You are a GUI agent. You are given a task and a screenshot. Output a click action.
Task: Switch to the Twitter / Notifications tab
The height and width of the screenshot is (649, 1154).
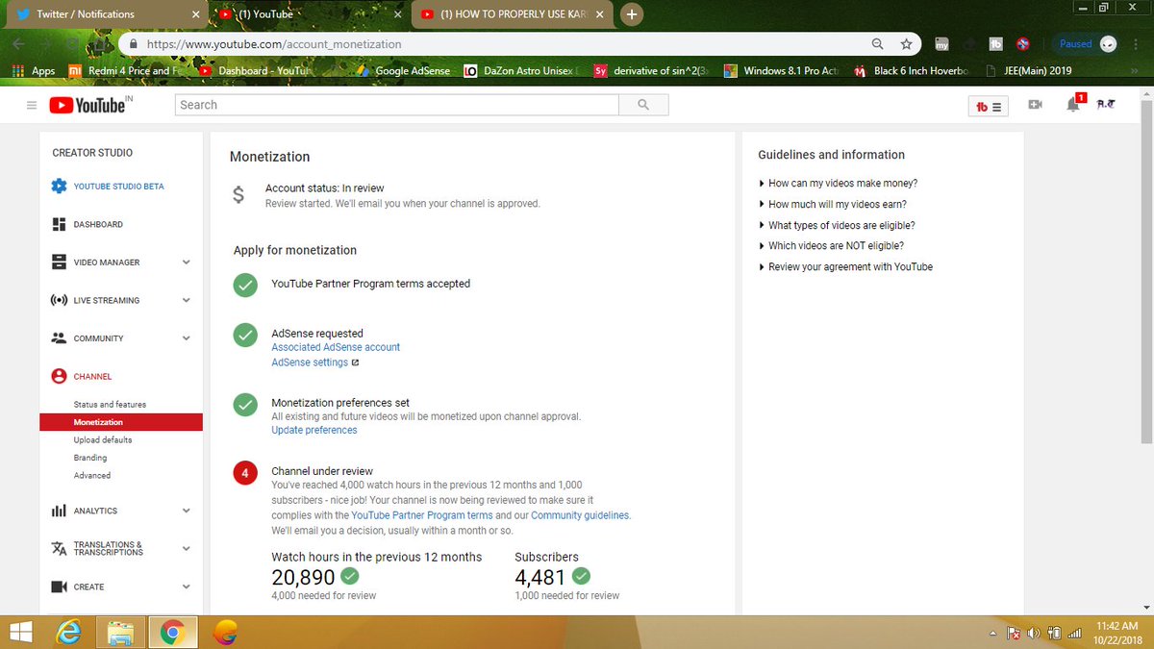pos(103,14)
